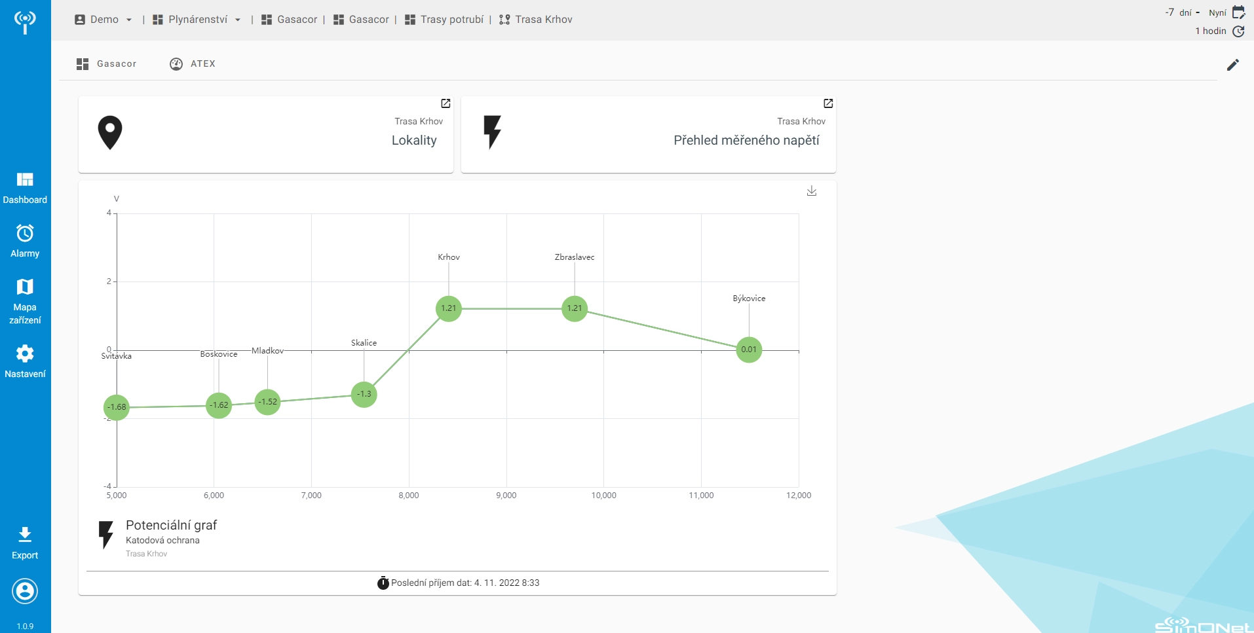Click the Krhov 1.21 data point
Image resolution: width=1254 pixels, height=633 pixels.
tap(449, 308)
